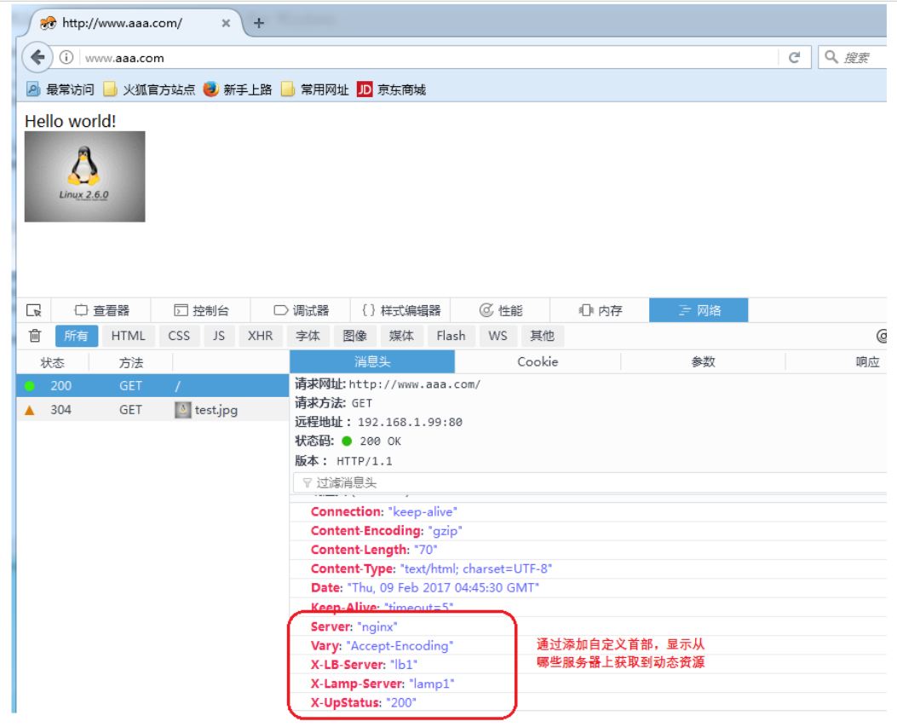Open the 京东商城 JD bookmark
Image resolution: width=897 pixels, height=727 pixels.
tap(391, 89)
